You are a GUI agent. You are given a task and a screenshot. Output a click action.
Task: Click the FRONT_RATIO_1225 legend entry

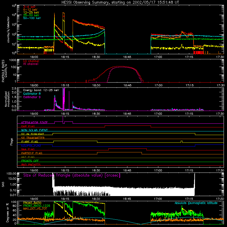[37, 206]
